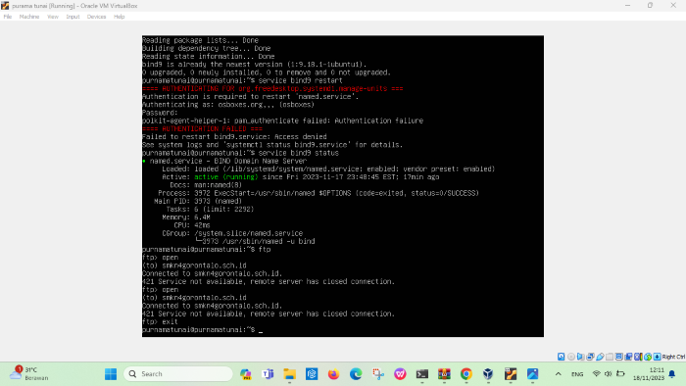Open the Machine menu
The width and height of the screenshot is (686, 386).
click(x=29, y=17)
